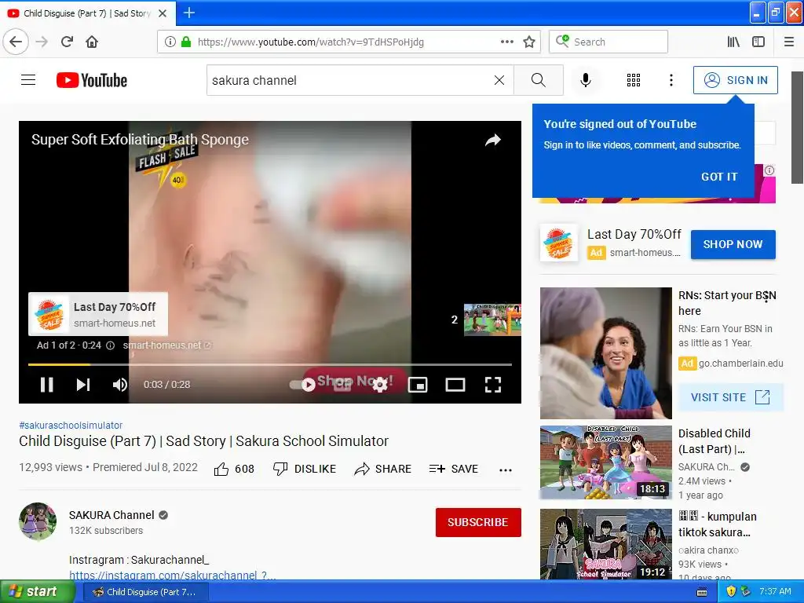This screenshot has width=804, height=603.
Task: Pause the ad playback
Action: (x=46, y=385)
